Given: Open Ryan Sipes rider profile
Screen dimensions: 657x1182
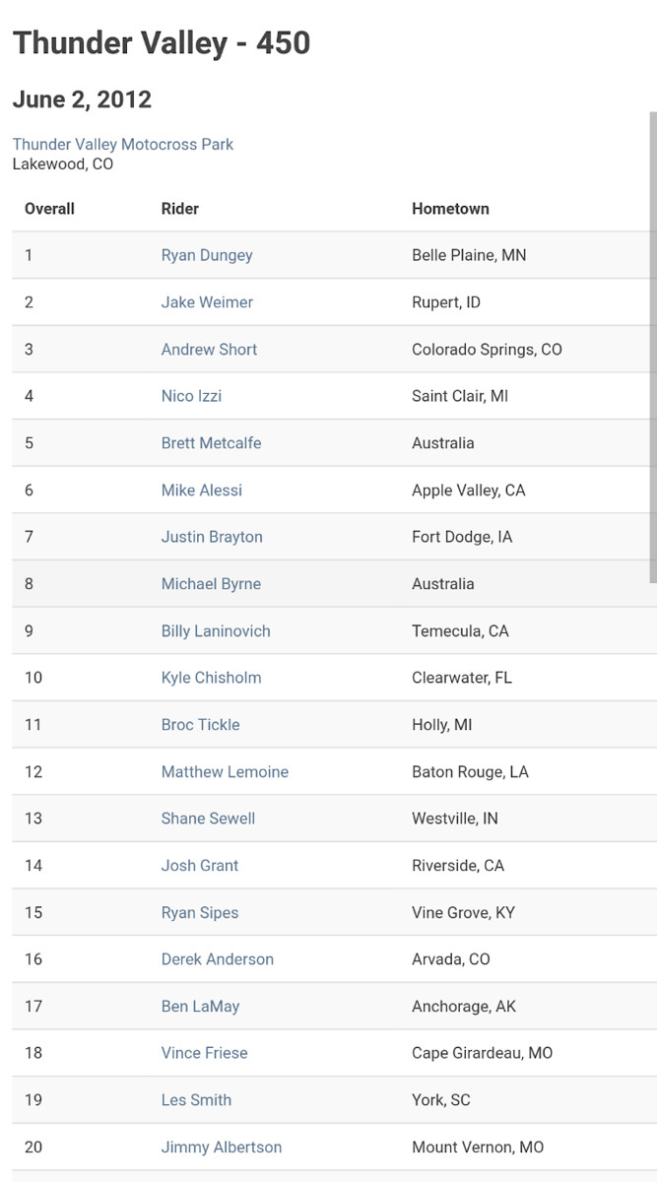Looking at the screenshot, I should click(200, 913).
